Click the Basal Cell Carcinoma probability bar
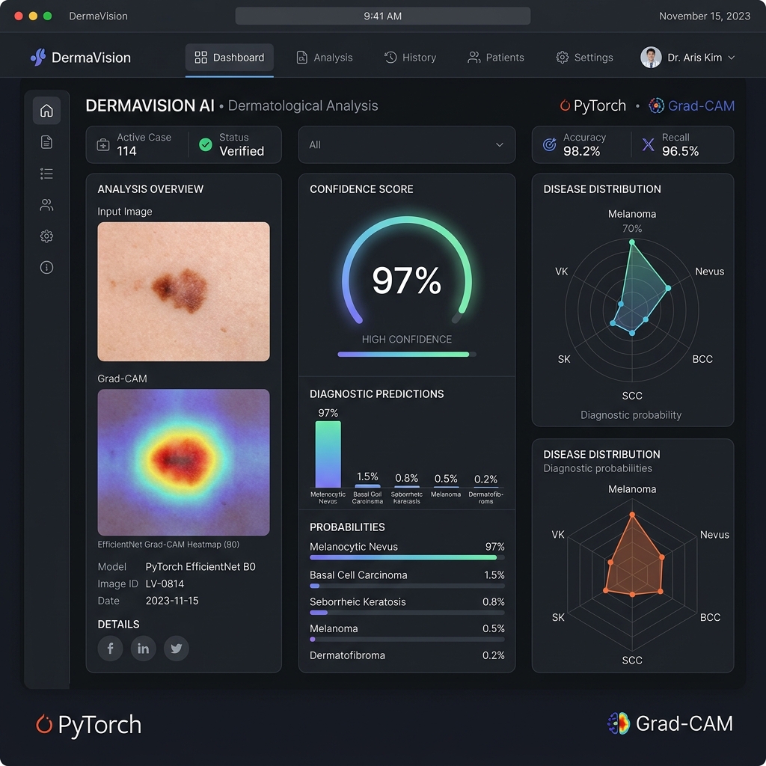 click(x=407, y=586)
